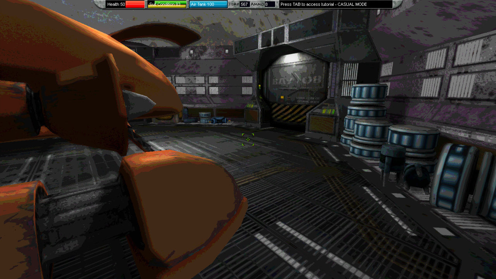Click the black valve beside the barrels
Viewport: 496px width, 279px height.
click(417, 178)
